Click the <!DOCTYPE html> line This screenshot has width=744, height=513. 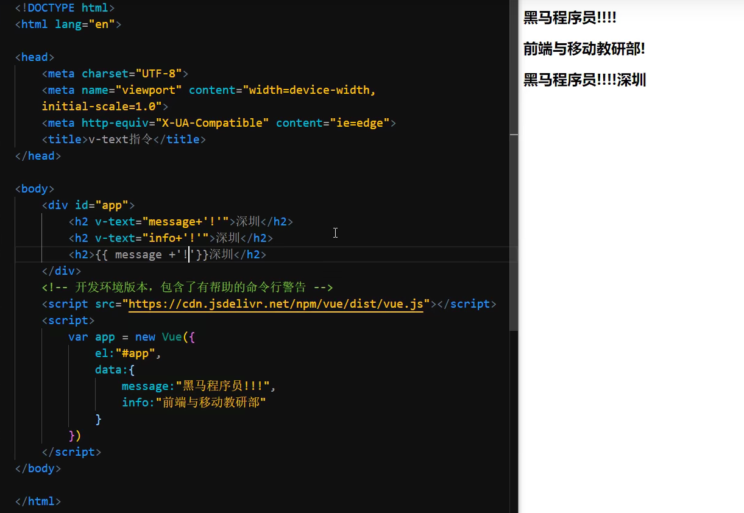(x=65, y=8)
